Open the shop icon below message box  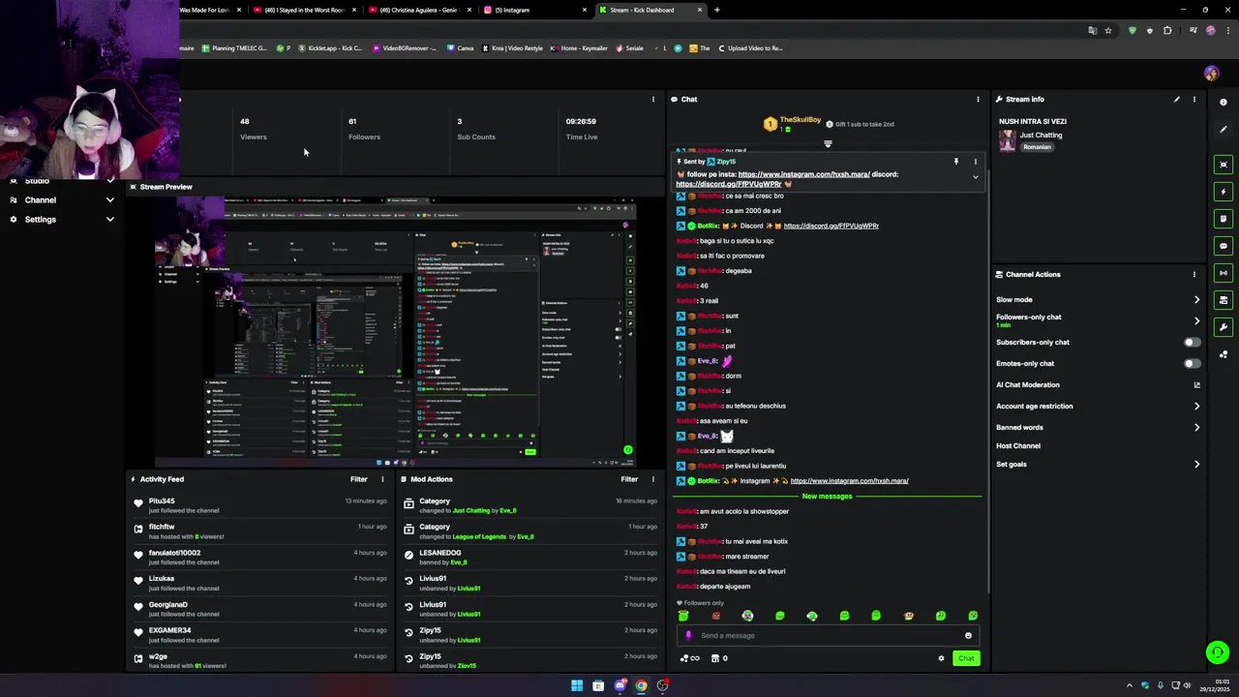coord(715,658)
